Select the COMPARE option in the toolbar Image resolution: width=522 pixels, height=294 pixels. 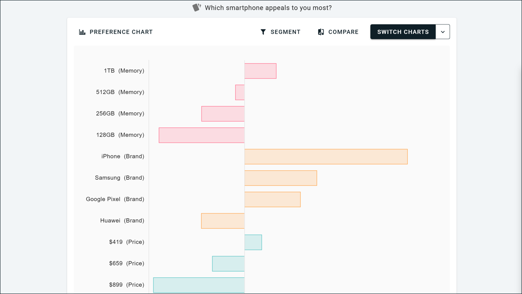(342, 32)
